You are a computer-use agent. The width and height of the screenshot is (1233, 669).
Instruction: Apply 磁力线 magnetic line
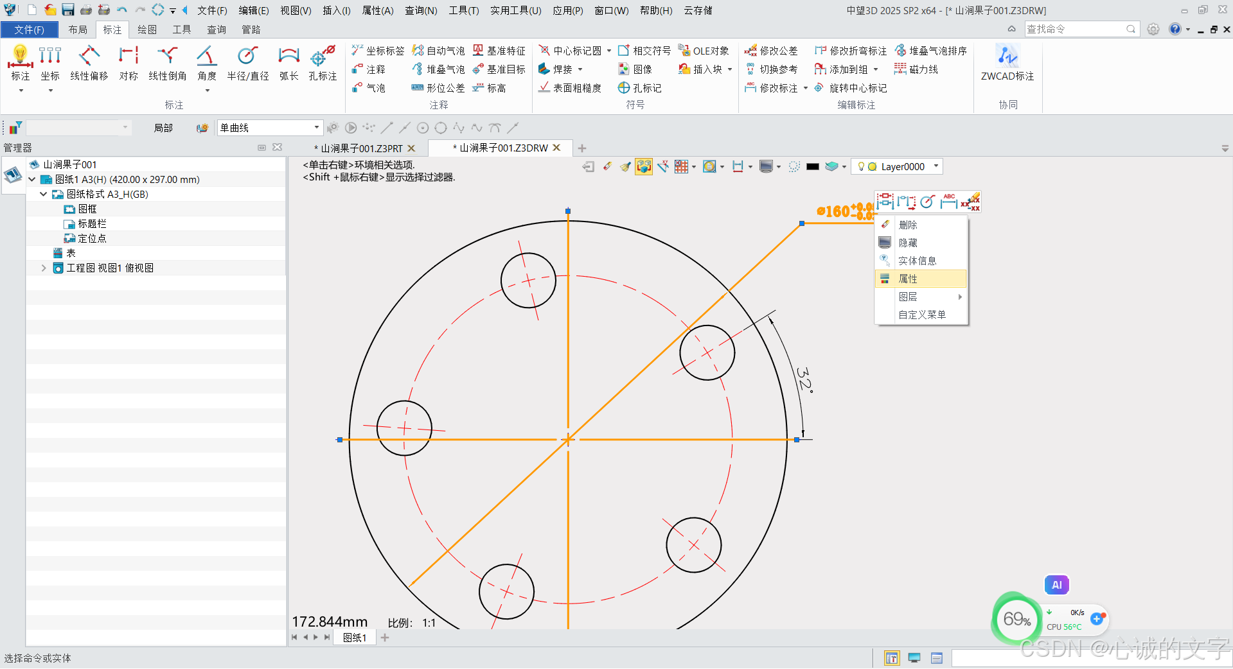tap(916, 69)
